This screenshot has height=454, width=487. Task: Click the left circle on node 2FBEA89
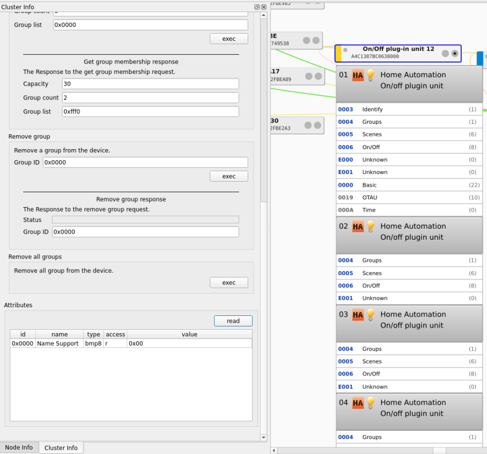tap(308, 76)
